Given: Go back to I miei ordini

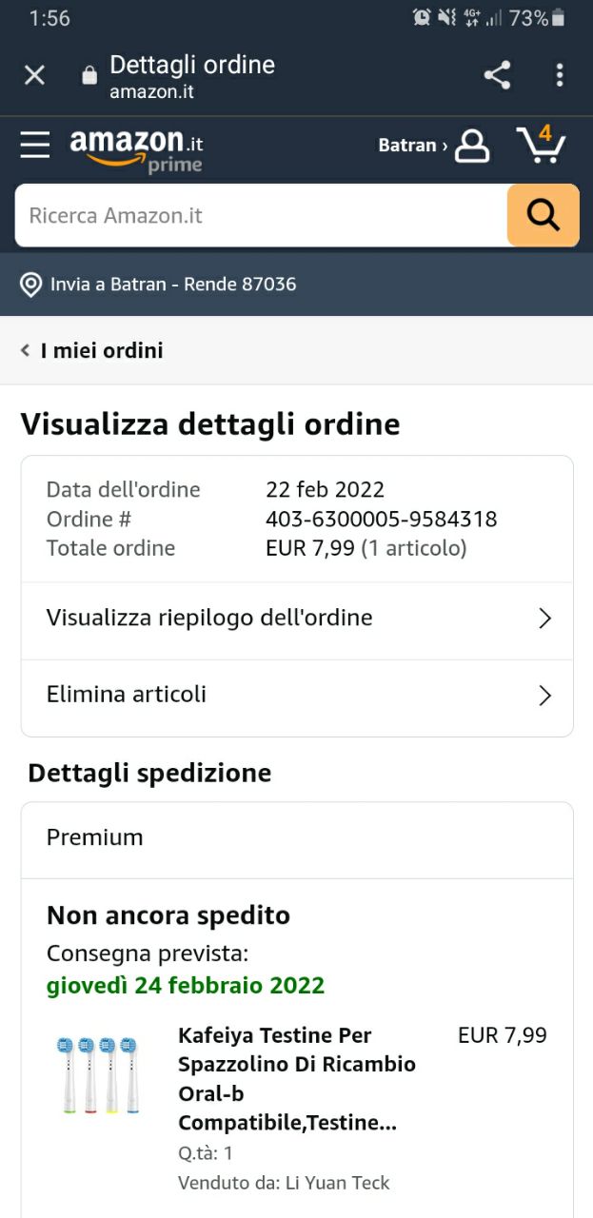Looking at the screenshot, I should coord(92,350).
